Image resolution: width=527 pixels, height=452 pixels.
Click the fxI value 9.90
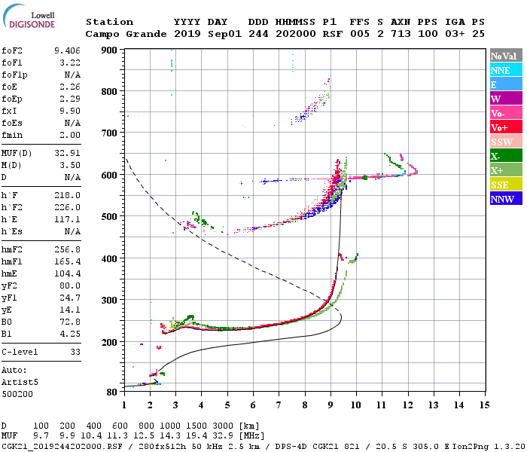click(70, 111)
